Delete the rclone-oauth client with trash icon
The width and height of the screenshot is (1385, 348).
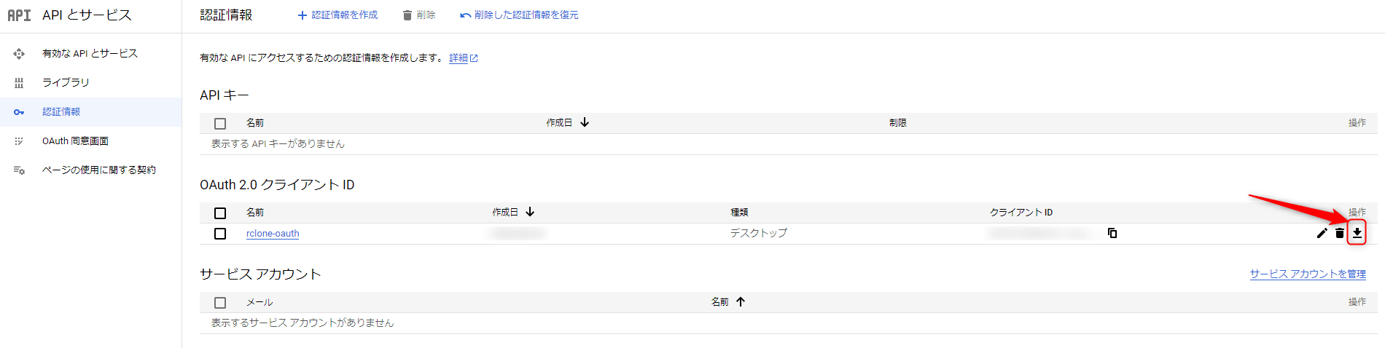[1339, 233]
